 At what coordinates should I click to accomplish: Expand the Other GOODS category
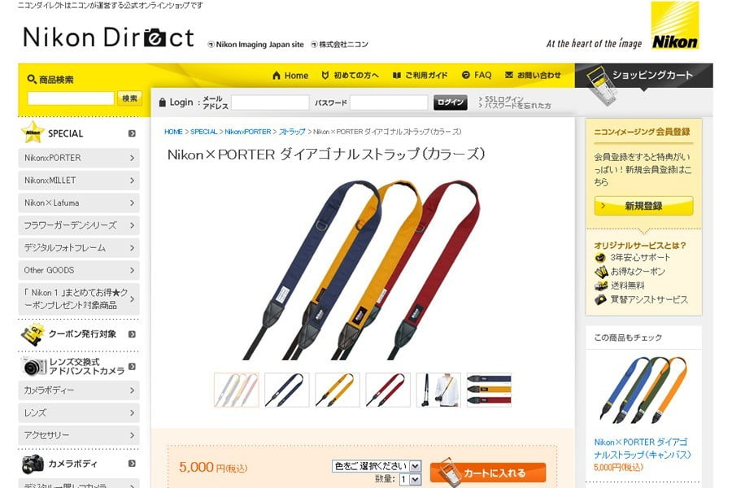pos(79,270)
